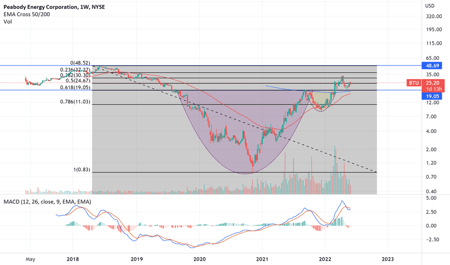Image resolution: width=450 pixels, height=265 pixels.
Task: Select the EMA Cross 50/200 indicator label
Action: coord(27,14)
